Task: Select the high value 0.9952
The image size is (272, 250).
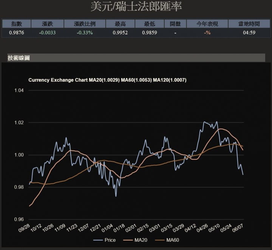Action: click(120, 32)
